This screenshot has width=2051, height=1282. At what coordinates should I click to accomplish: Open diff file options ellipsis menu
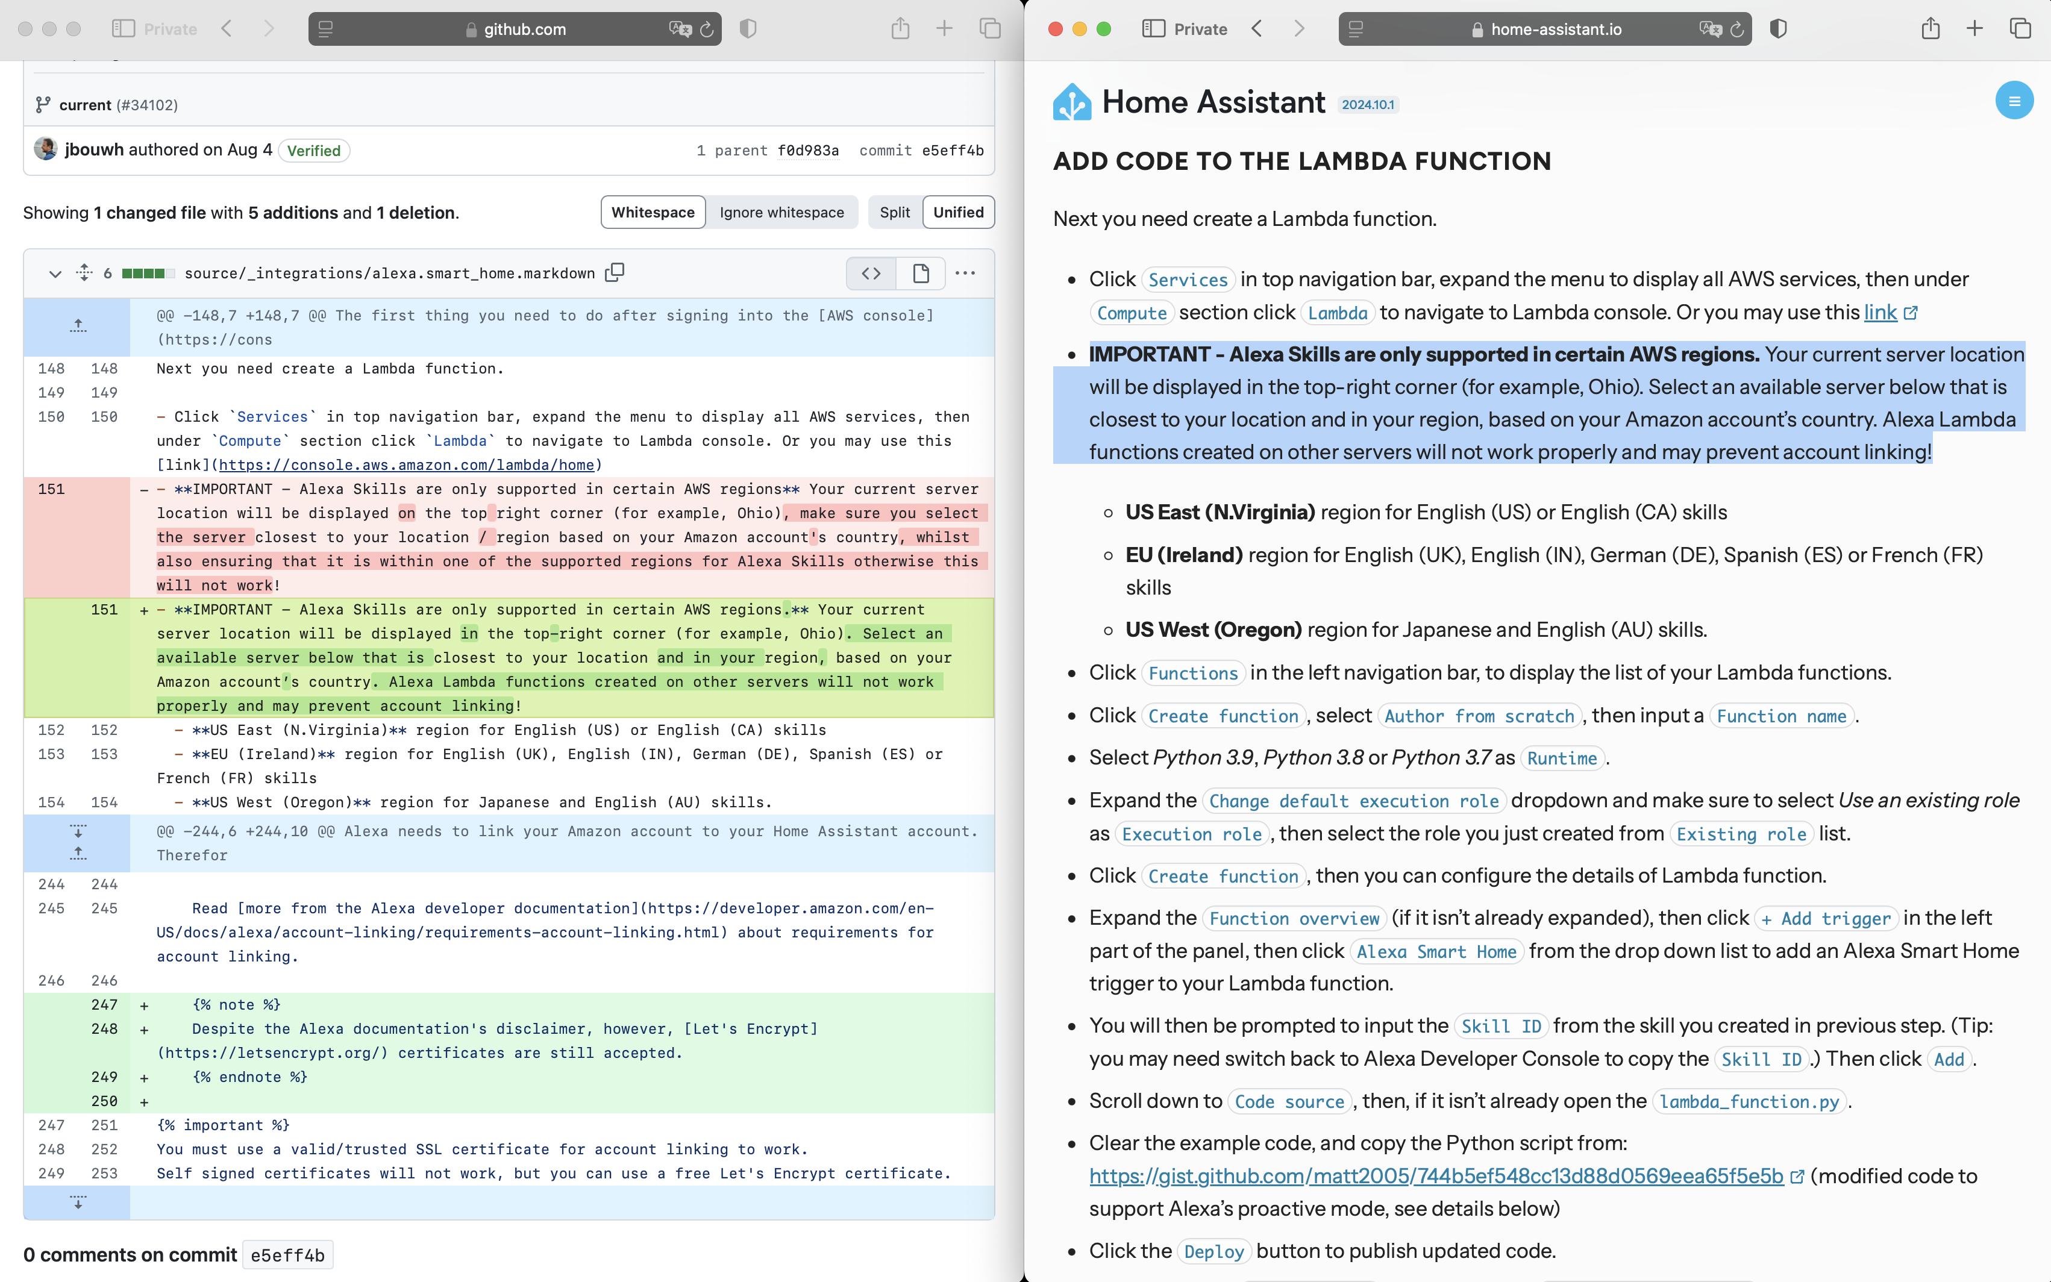965,273
